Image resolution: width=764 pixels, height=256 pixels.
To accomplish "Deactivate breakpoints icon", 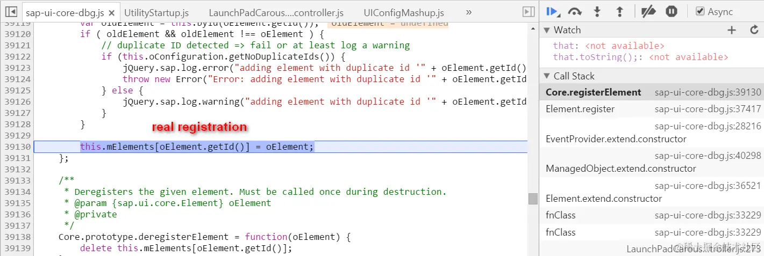I will click(649, 11).
